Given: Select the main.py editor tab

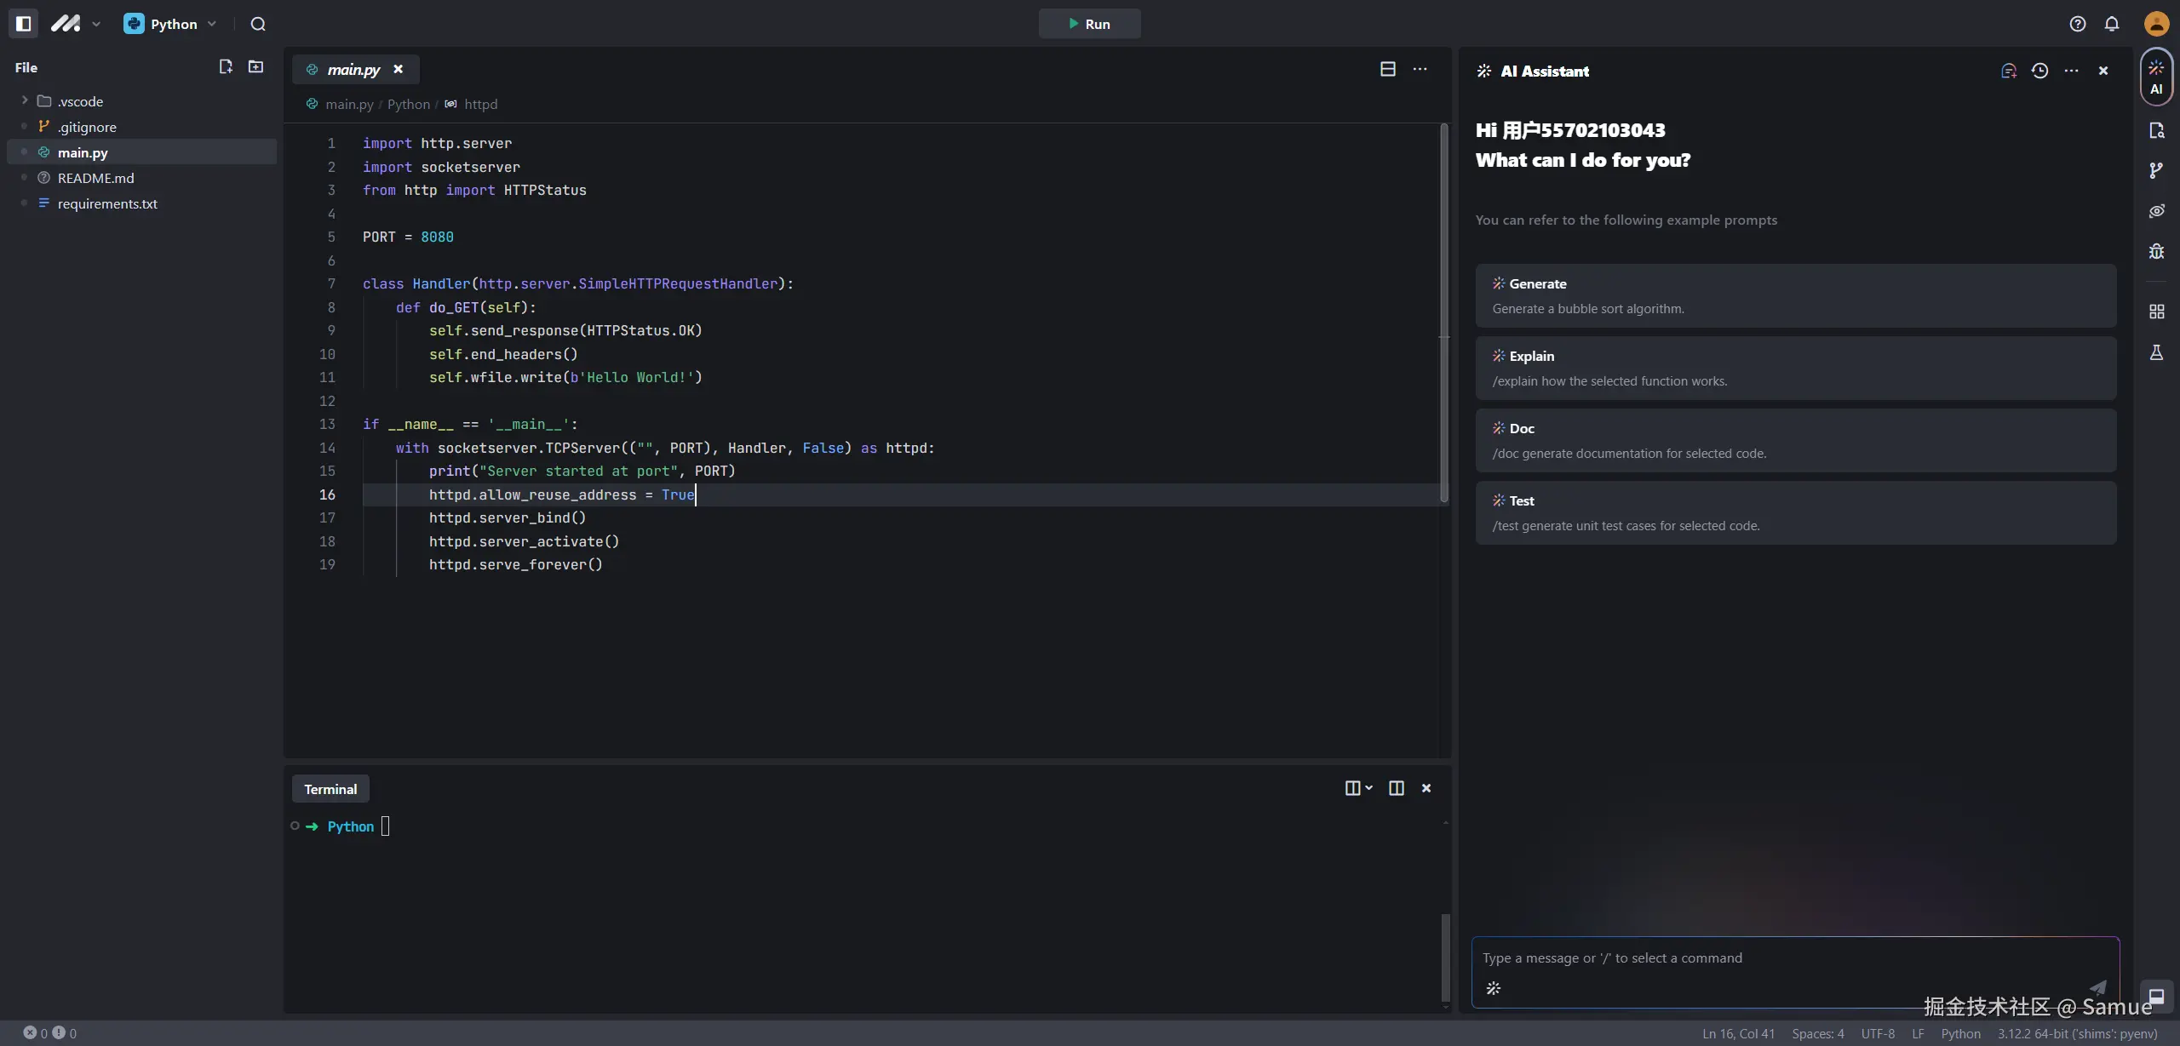Looking at the screenshot, I should 353,70.
